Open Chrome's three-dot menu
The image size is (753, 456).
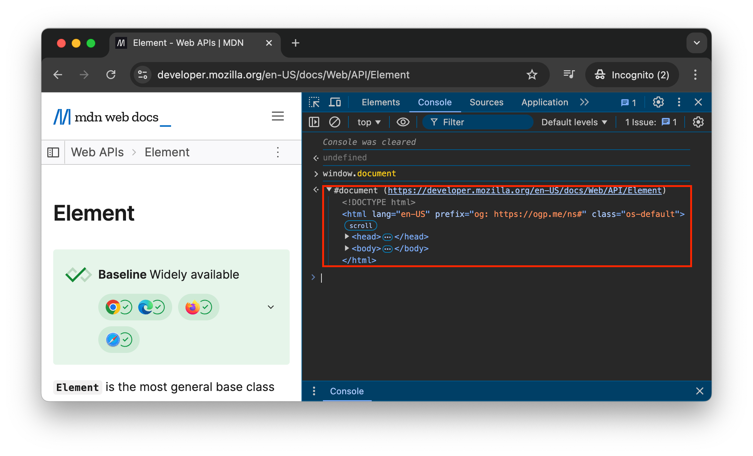click(695, 75)
